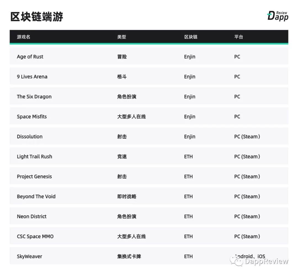Click 大型多人在线 in the CSC Space MMO row

[132, 236]
